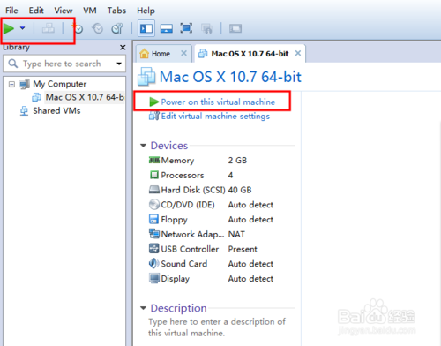The width and height of the screenshot is (441, 346).
Task: Click the CD/DVD (IDE) device icon
Action: tap(154, 205)
